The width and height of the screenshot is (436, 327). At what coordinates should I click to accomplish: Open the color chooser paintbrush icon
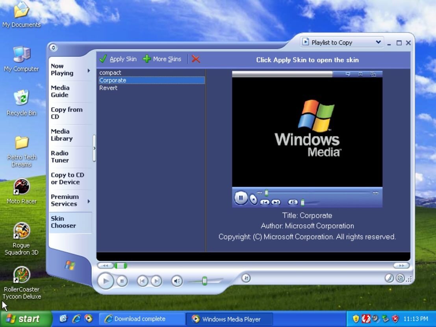(389, 278)
